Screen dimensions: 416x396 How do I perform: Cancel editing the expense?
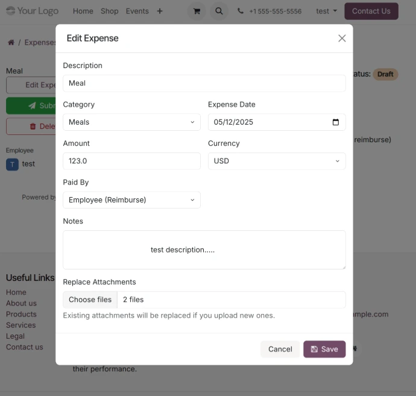280,349
